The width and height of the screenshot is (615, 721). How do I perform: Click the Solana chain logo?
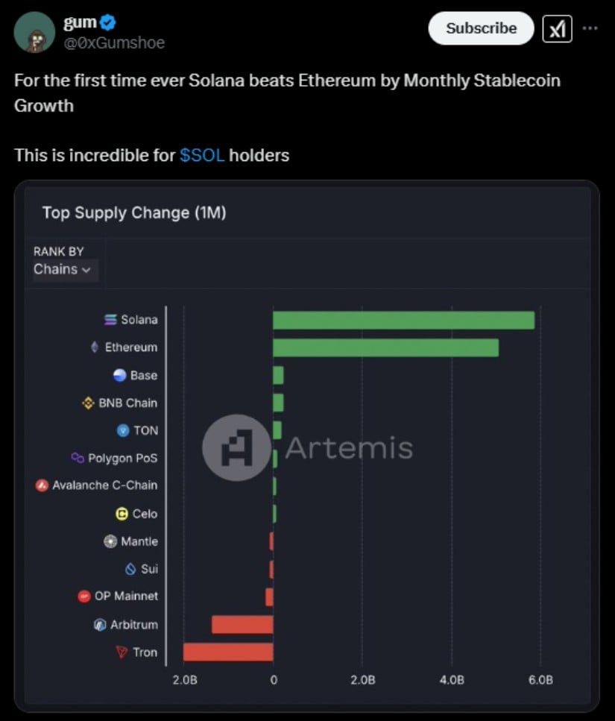pyautogui.click(x=110, y=320)
